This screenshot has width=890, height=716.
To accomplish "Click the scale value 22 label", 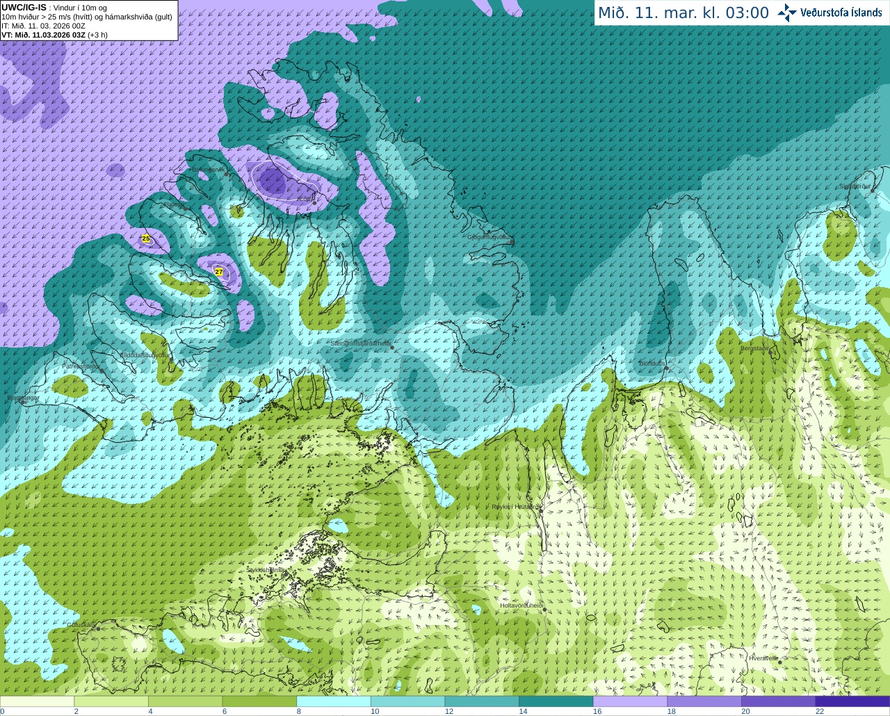I will [x=820, y=711].
